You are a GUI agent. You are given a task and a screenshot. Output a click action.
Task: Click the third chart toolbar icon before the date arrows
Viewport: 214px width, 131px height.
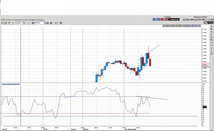(x=9, y=23)
